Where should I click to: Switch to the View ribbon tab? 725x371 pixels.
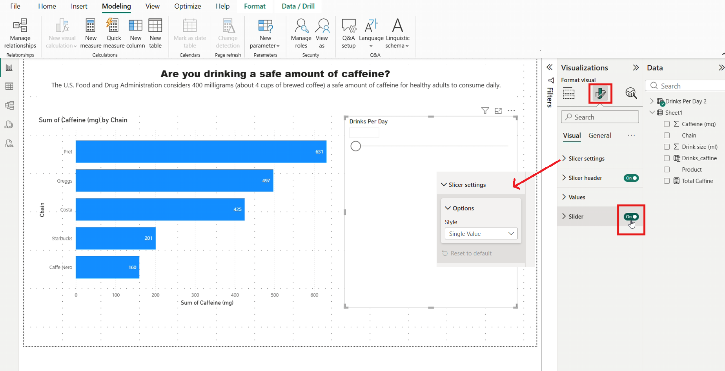click(x=152, y=6)
